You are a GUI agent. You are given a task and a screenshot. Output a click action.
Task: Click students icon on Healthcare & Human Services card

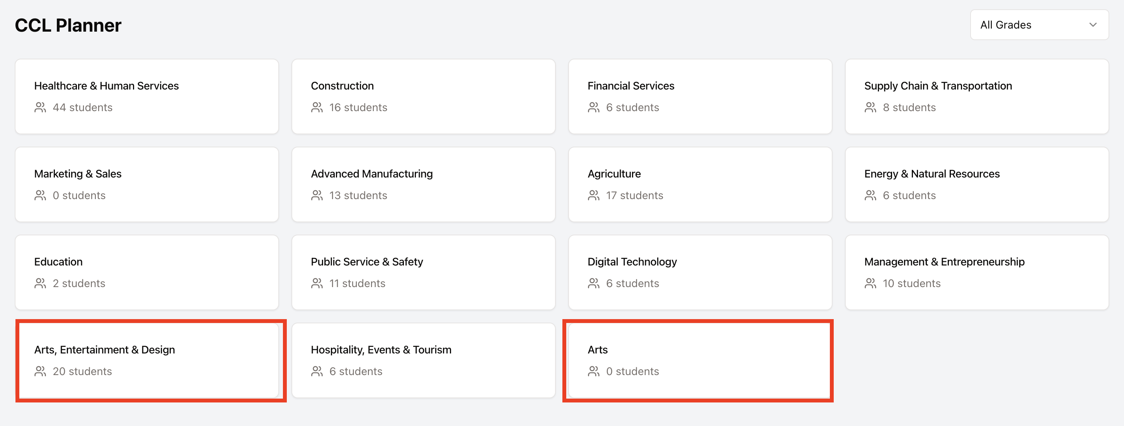coord(40,108)
